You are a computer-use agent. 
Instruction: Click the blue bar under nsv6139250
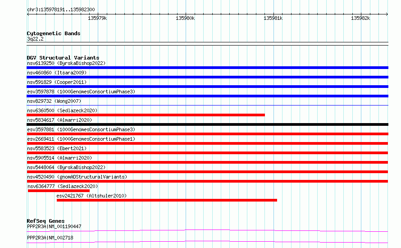(x=207, y=68)
